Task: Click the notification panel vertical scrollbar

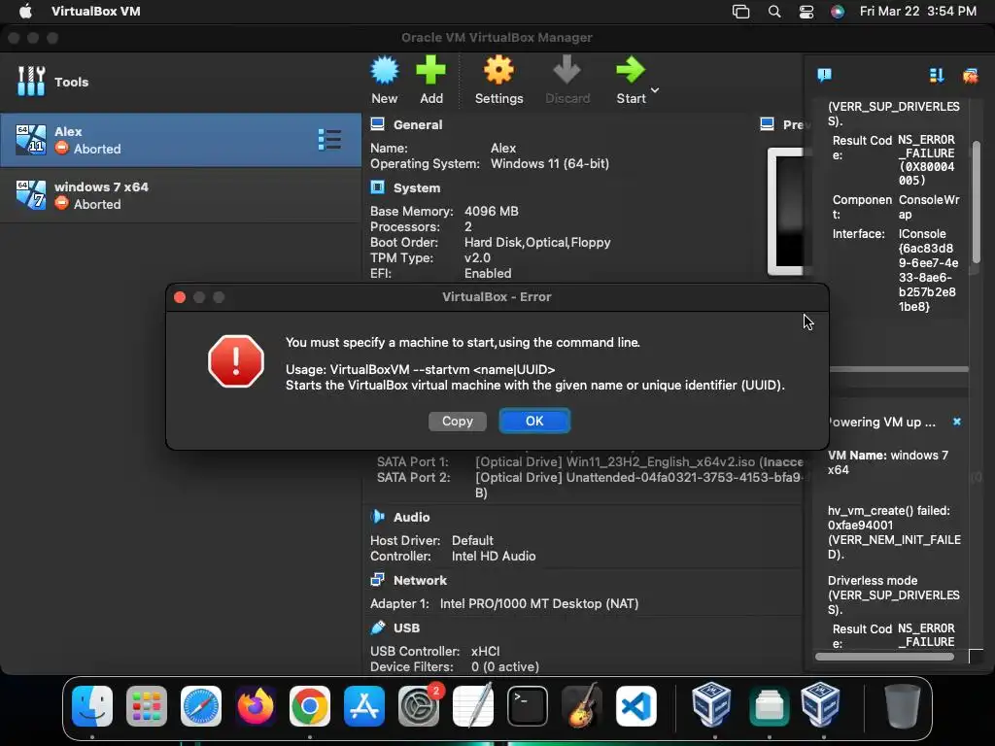Action: (x=976, y=202)
